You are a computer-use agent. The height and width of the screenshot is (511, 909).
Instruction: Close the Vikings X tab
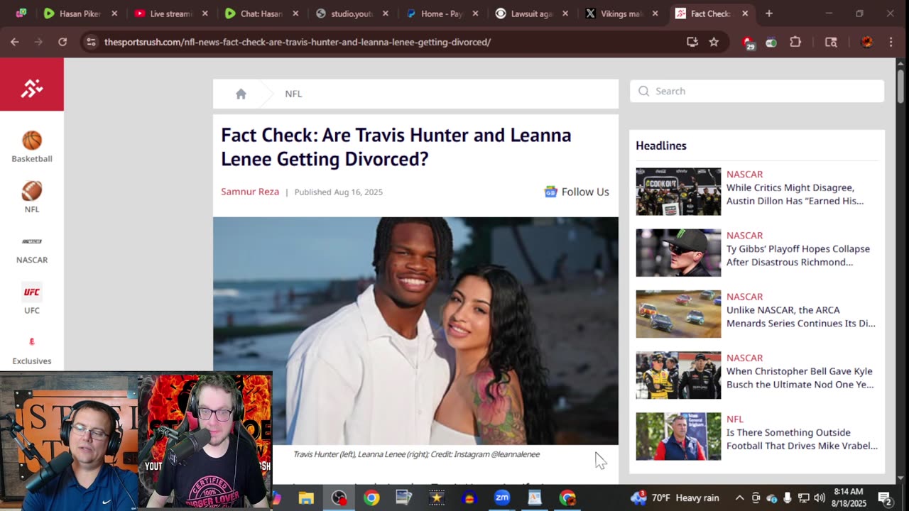[x=655, y=13]
